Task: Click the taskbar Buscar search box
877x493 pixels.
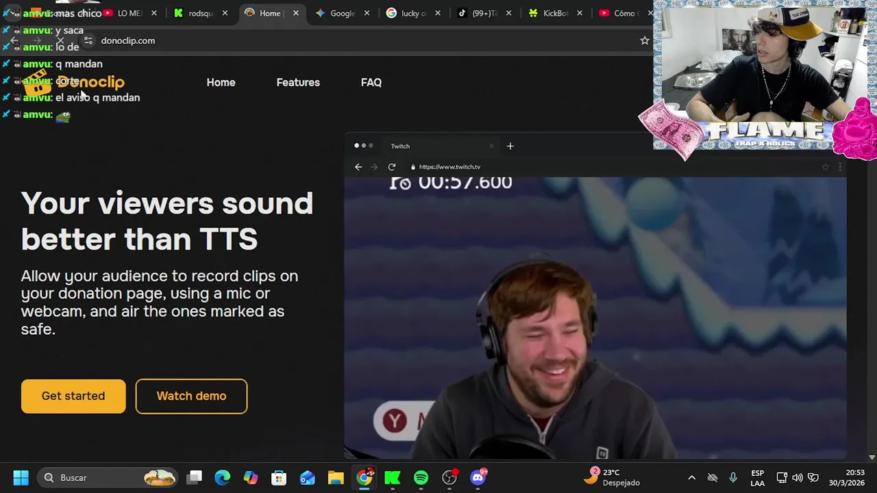Action: click(108, 477)
